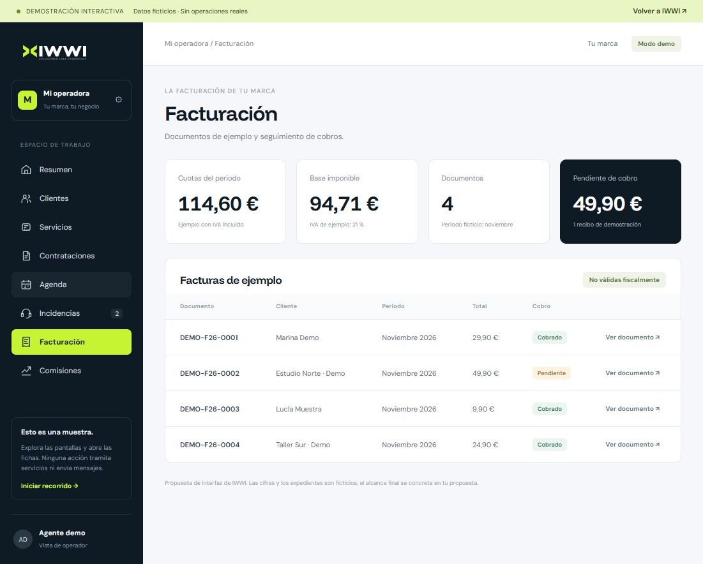Open settings gear next to Mi operadora
The height and width of the screenshot is (564, 703).
118,100
